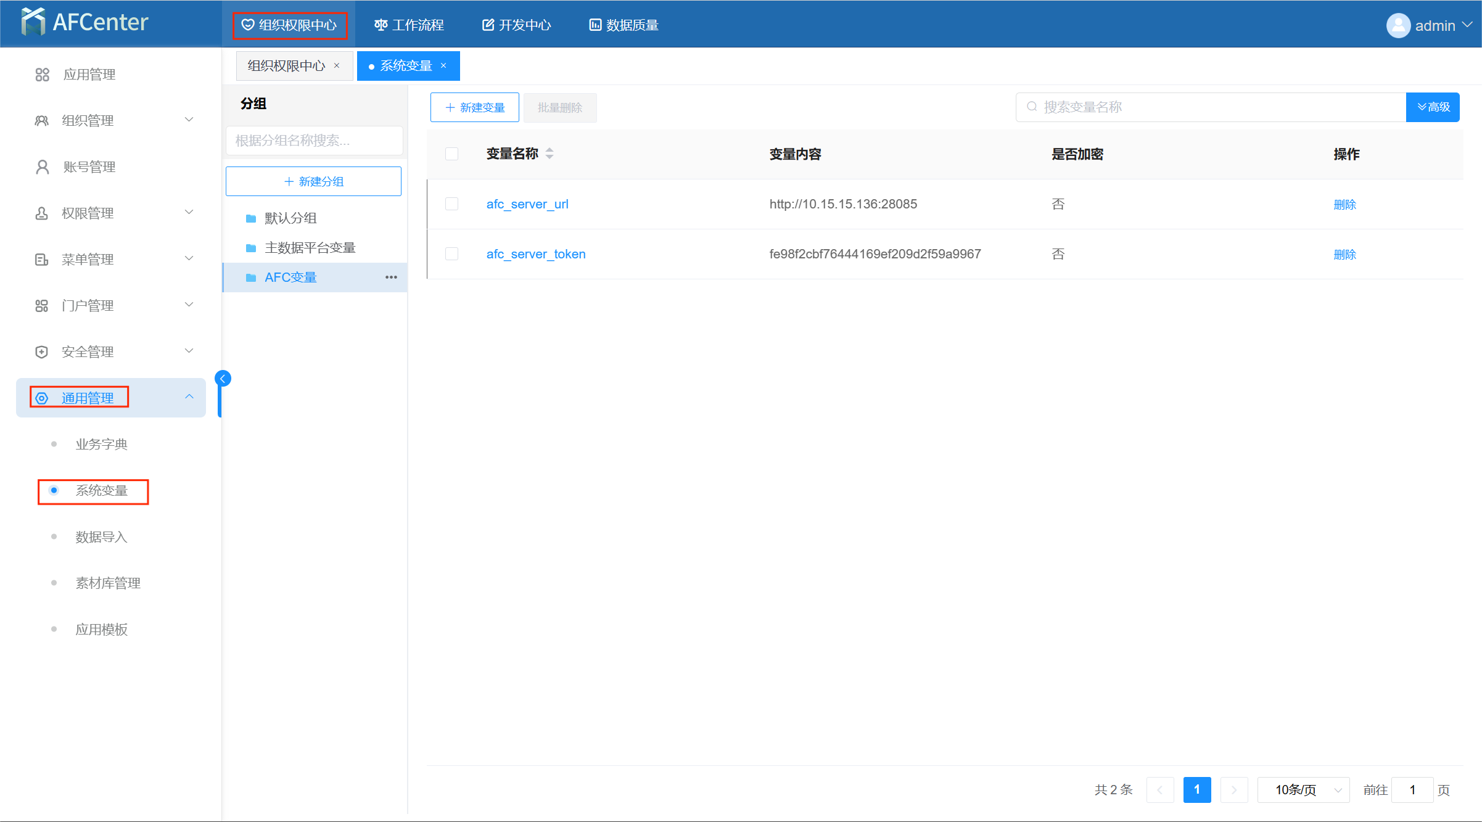
Task: Switch to the 组织权限中心 page tab
Action: pyautogui.click(x=294, y=66)
